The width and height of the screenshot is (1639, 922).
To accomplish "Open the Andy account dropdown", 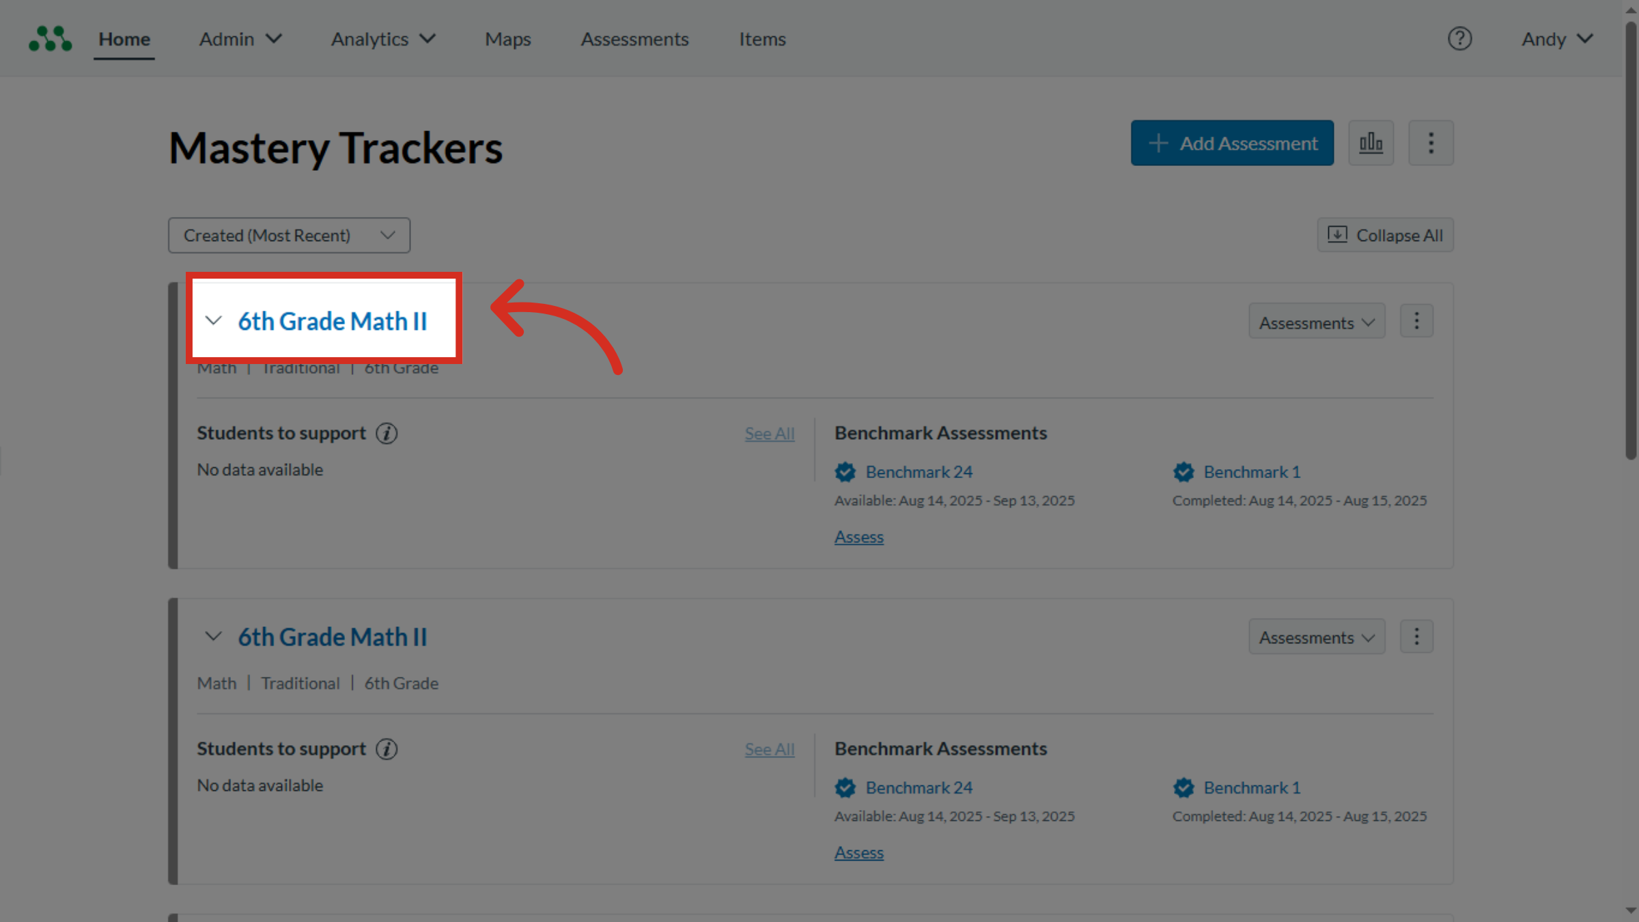I will [1556, 38].
